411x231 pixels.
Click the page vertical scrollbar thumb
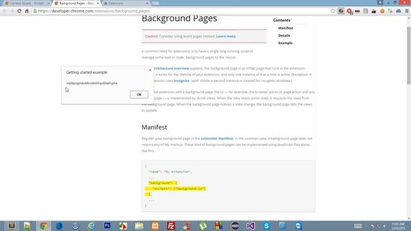408,55
